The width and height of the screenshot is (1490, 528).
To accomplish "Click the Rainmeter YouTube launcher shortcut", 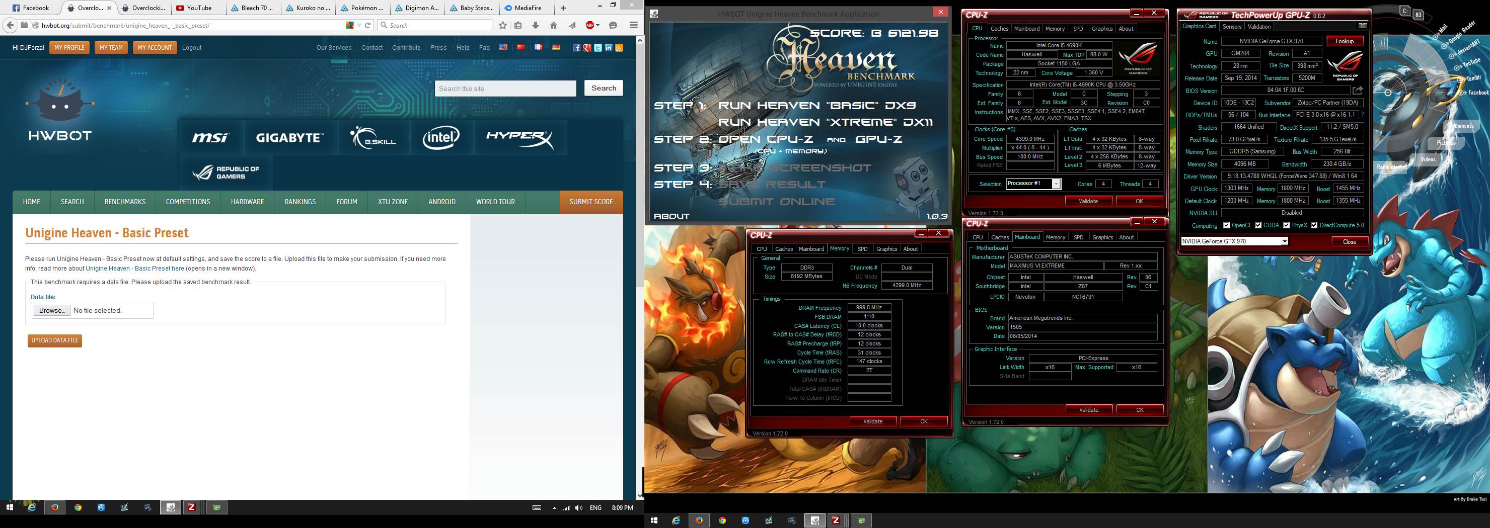I will click(x=1468, y=62).
